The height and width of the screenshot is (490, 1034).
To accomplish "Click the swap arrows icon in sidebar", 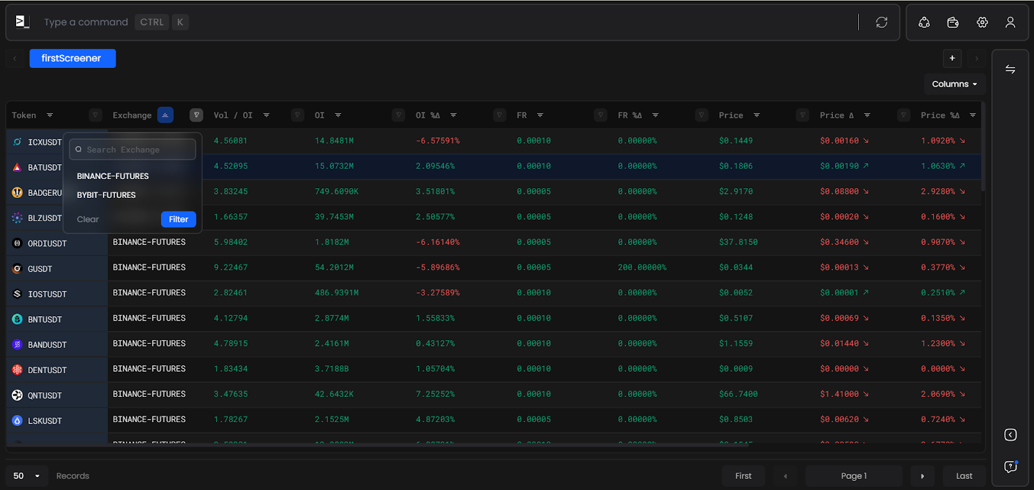I will (1010, 69).
